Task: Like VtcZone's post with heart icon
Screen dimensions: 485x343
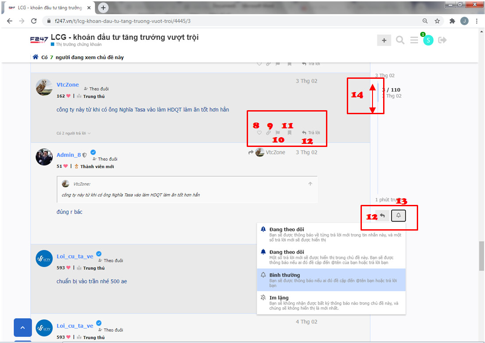Action: coord(259,133)
